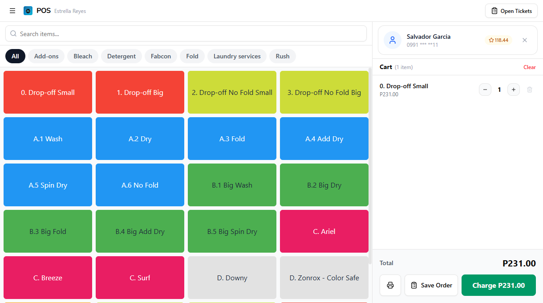This screenshot has width=543, height=303.
Task: Add C. Breeze detergent
Action: point(48,278)
